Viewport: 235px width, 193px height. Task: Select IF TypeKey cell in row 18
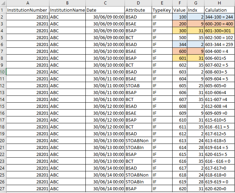[x=162, y=127]
